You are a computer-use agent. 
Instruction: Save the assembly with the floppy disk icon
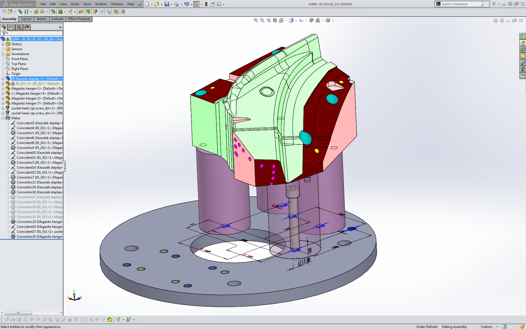point(167,4)
